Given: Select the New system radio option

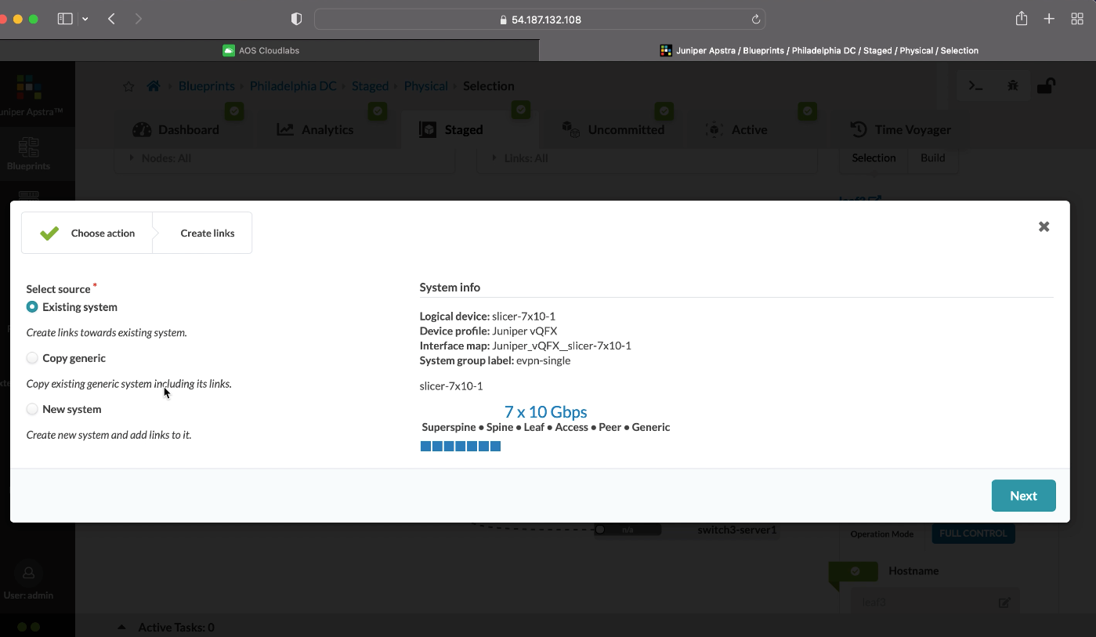Looking at the screenshot, I should pyautogui.click(x=32, y=409).
